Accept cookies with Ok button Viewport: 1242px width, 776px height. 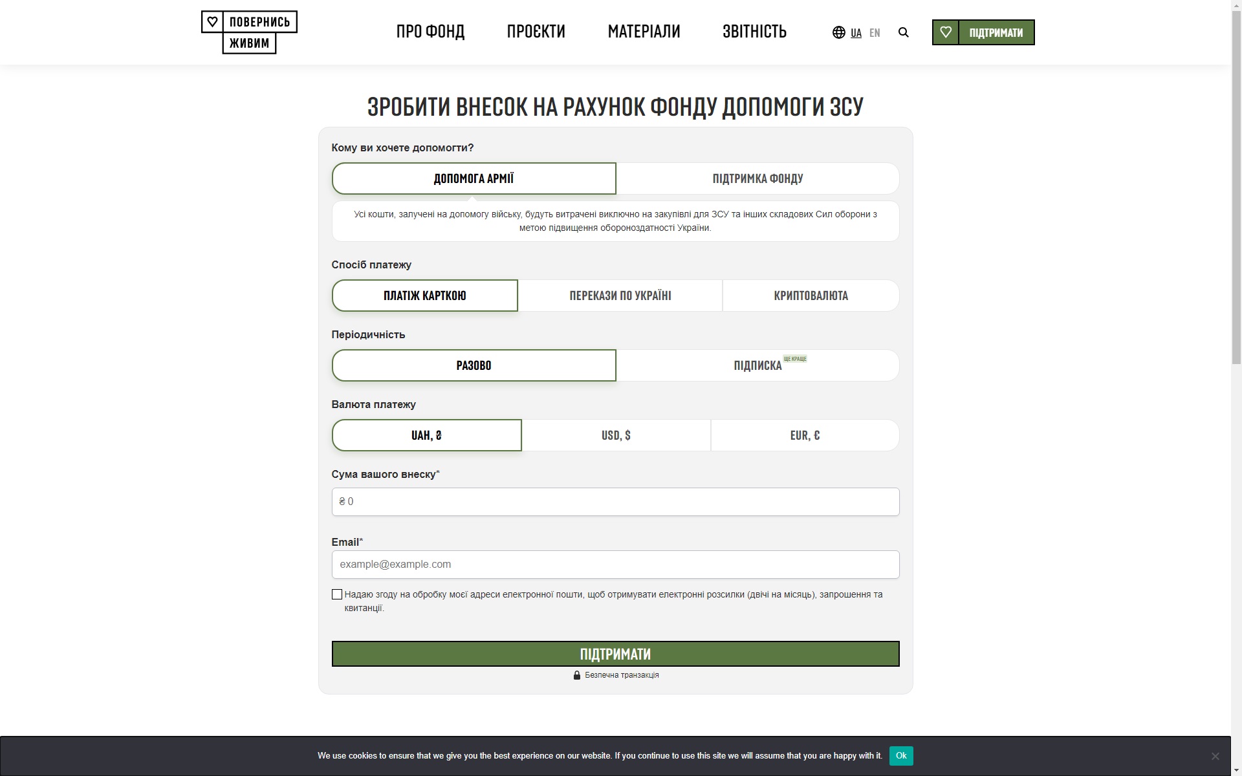pyautogui.click(x=900, y=755)
